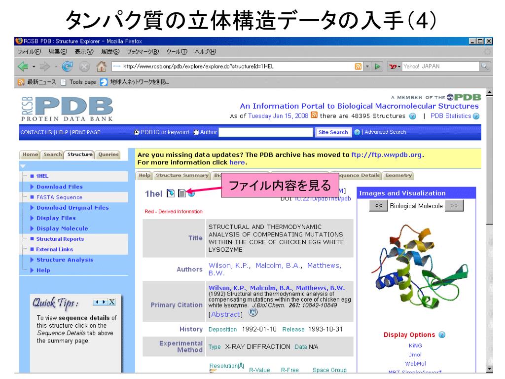This screenshot has width=505, height=379.
Task: Open the back history dropdown arrow
Action: 34,67
